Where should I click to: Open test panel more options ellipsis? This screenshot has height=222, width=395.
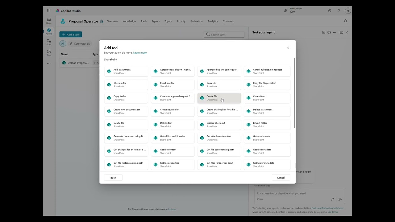pos(335,32)
